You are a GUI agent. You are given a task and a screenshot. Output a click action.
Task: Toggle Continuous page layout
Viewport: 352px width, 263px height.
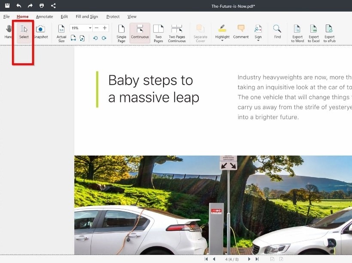(140, 33)
